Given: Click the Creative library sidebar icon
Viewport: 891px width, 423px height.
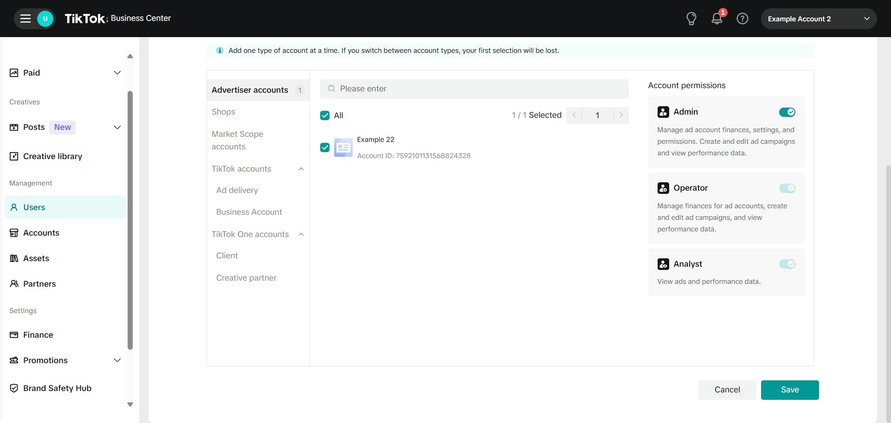Looking at the screenshot, I should click(x=14, y=156).
